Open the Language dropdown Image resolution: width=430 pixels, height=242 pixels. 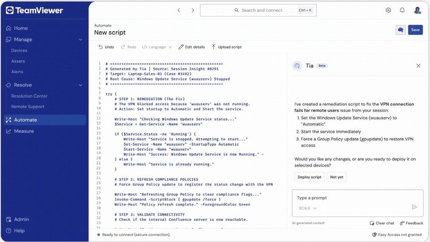tap(157, 47)
